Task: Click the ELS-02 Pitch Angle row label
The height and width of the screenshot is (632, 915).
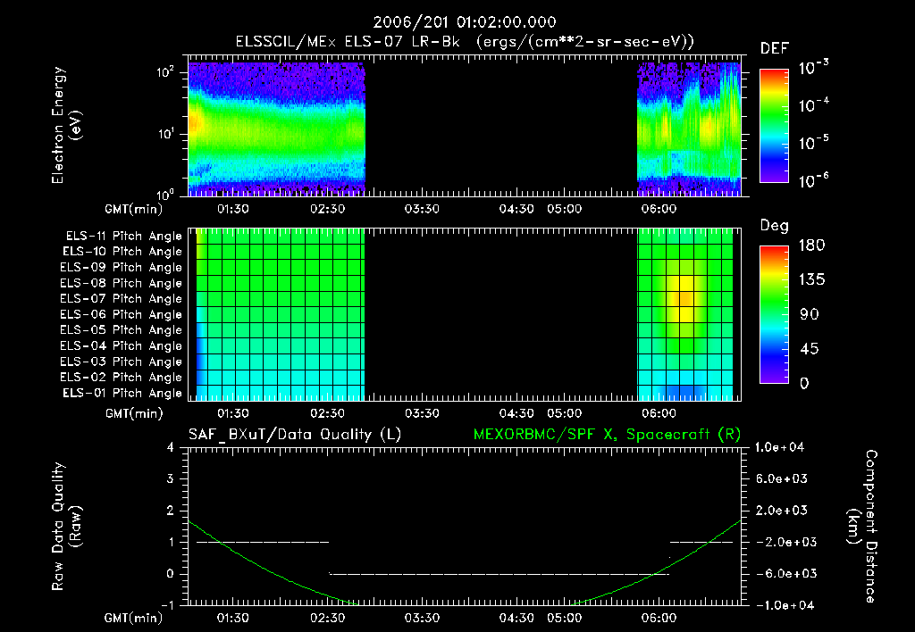Action: coord(122,378)
